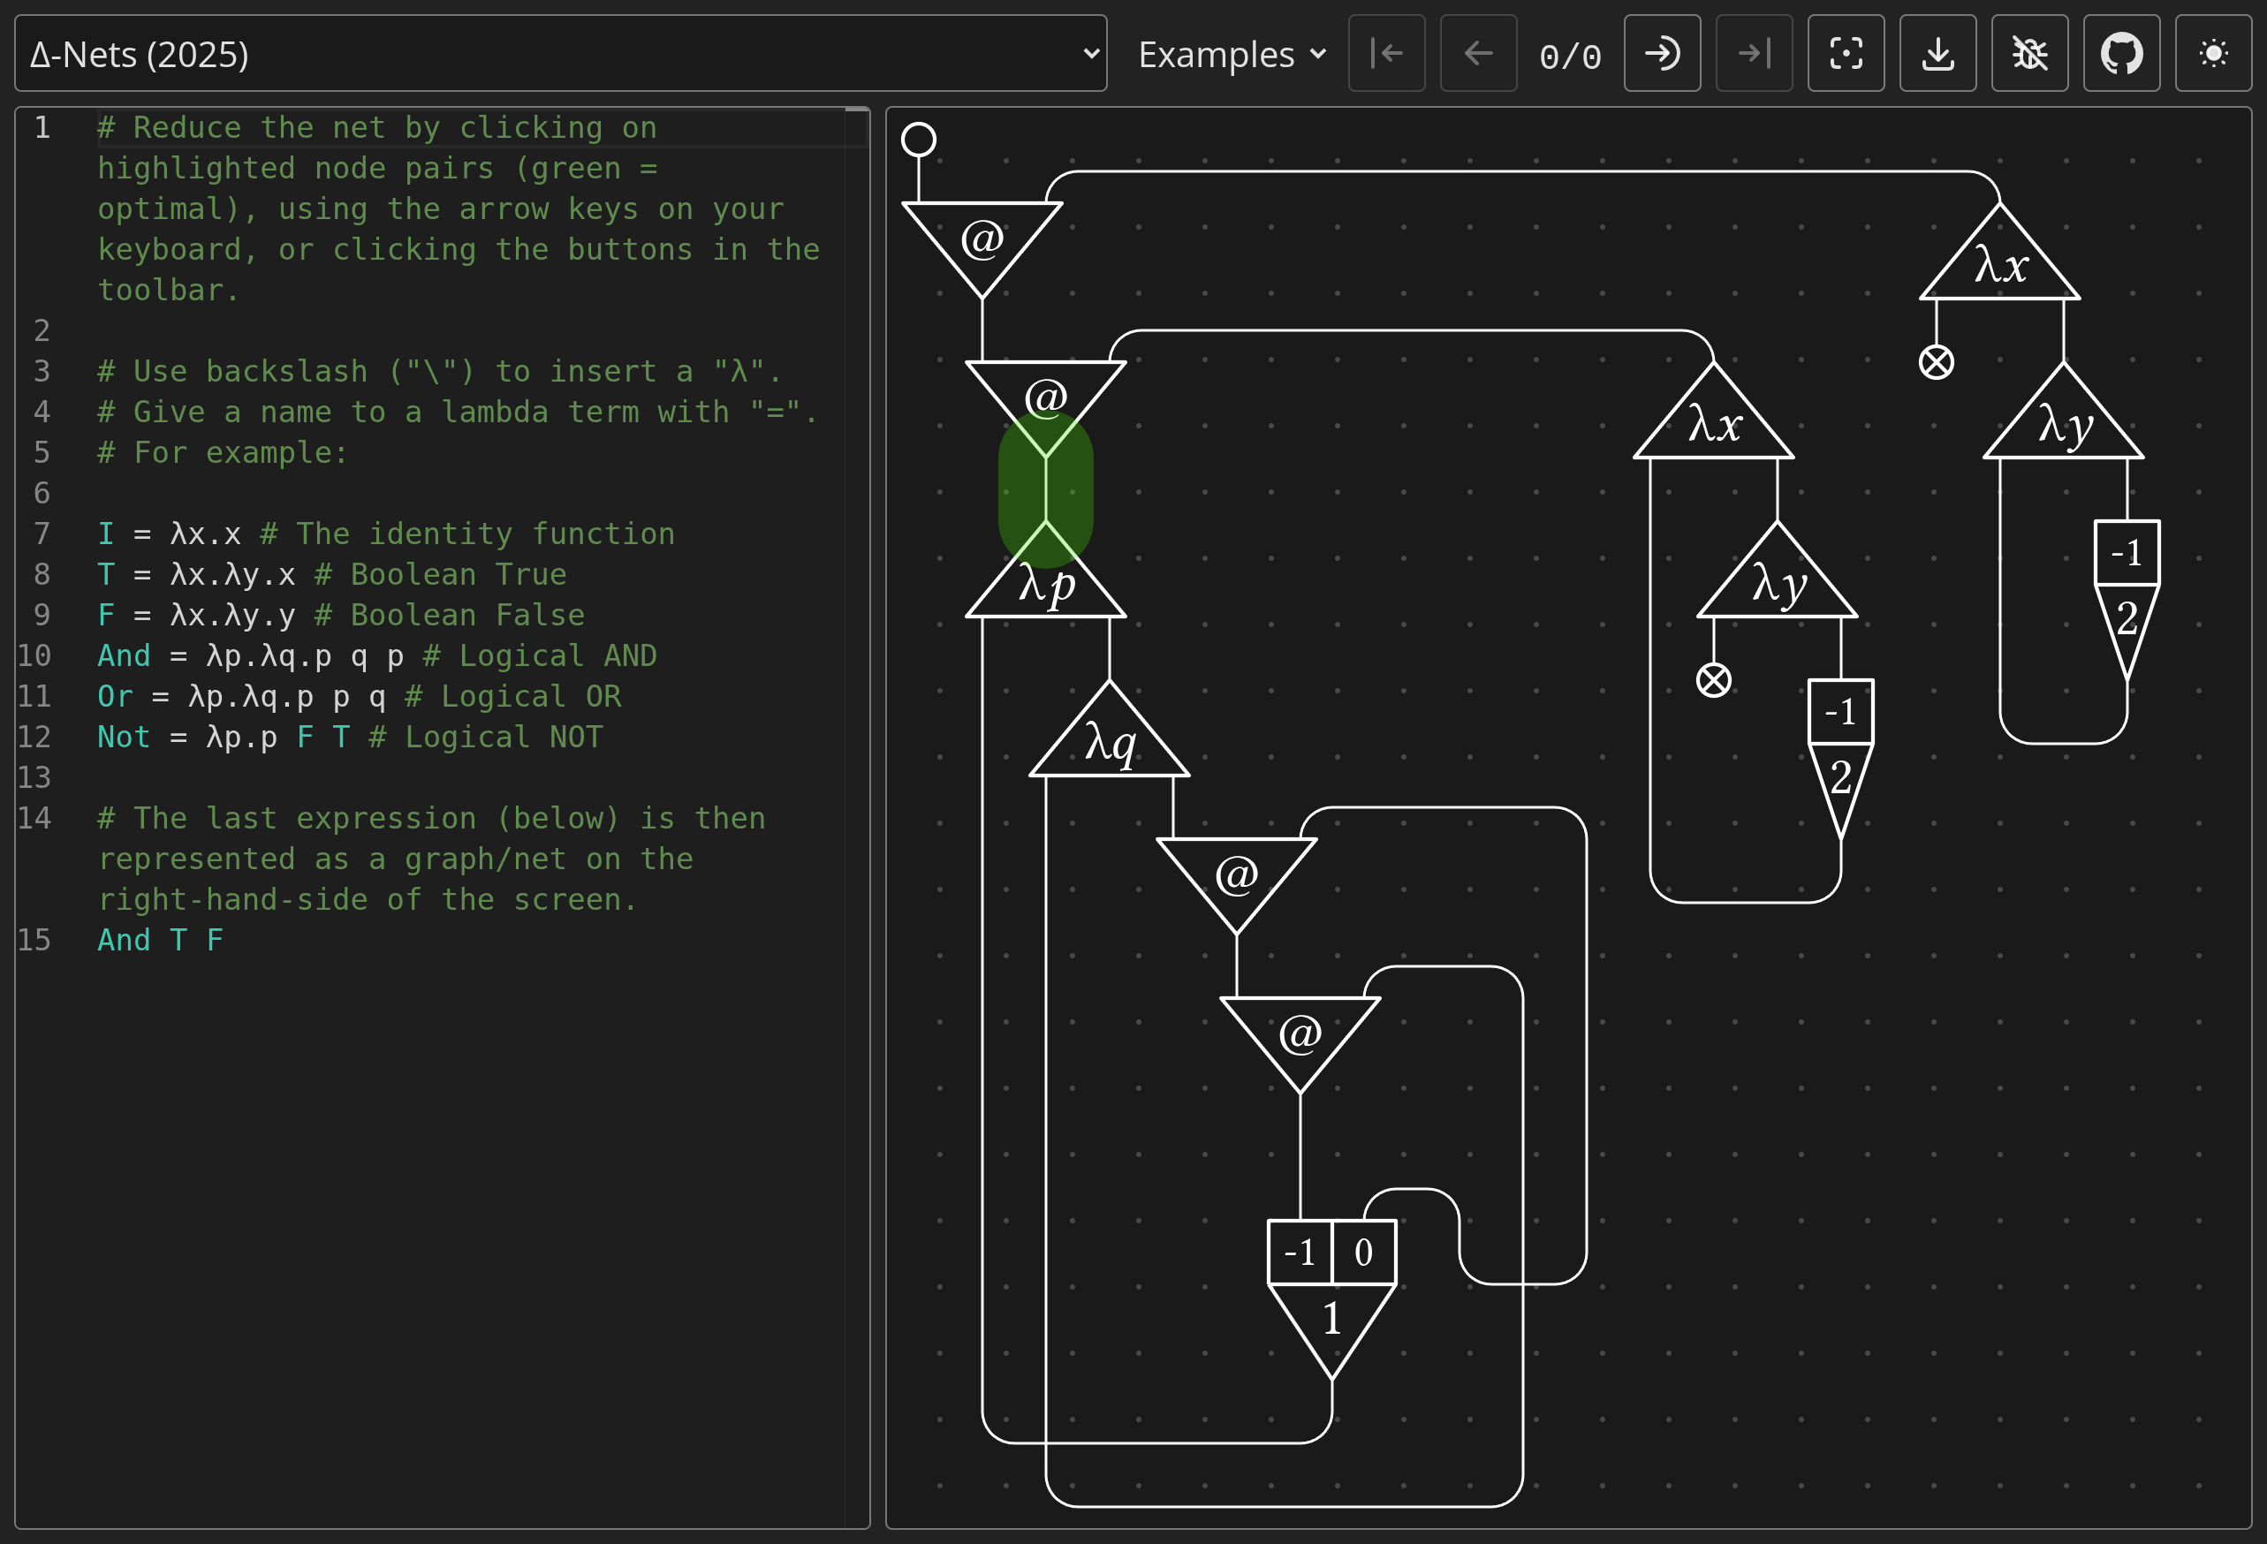Open the GitHub repository link
The image size is (2267, 1544).
[x=2121, y=54]
